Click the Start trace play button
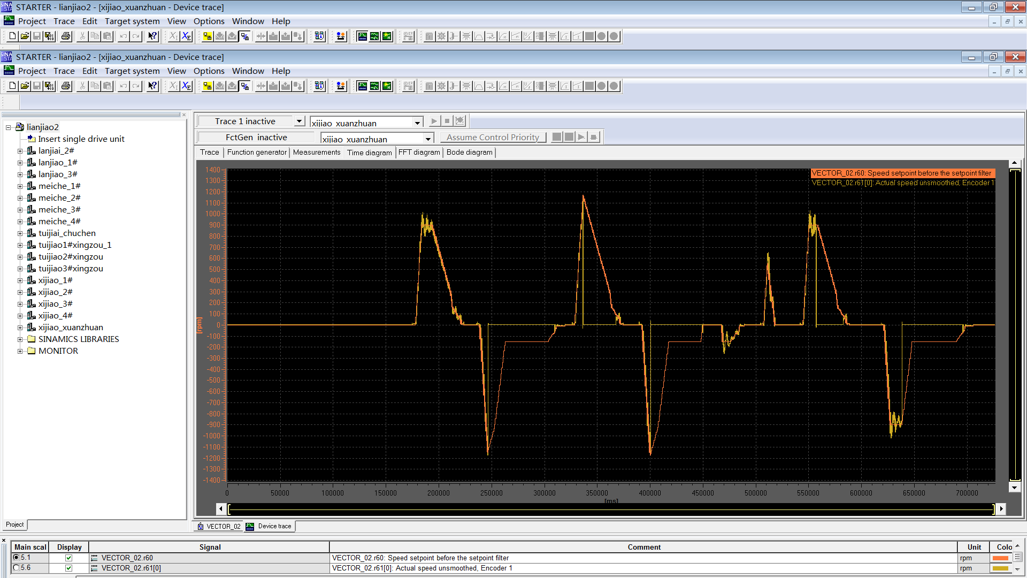Image resolution: width=1027 pixels, height=578 pixels. click(434, 121)
